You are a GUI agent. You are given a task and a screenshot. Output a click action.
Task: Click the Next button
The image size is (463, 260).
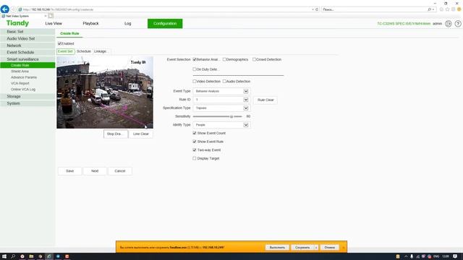(95, 171)
